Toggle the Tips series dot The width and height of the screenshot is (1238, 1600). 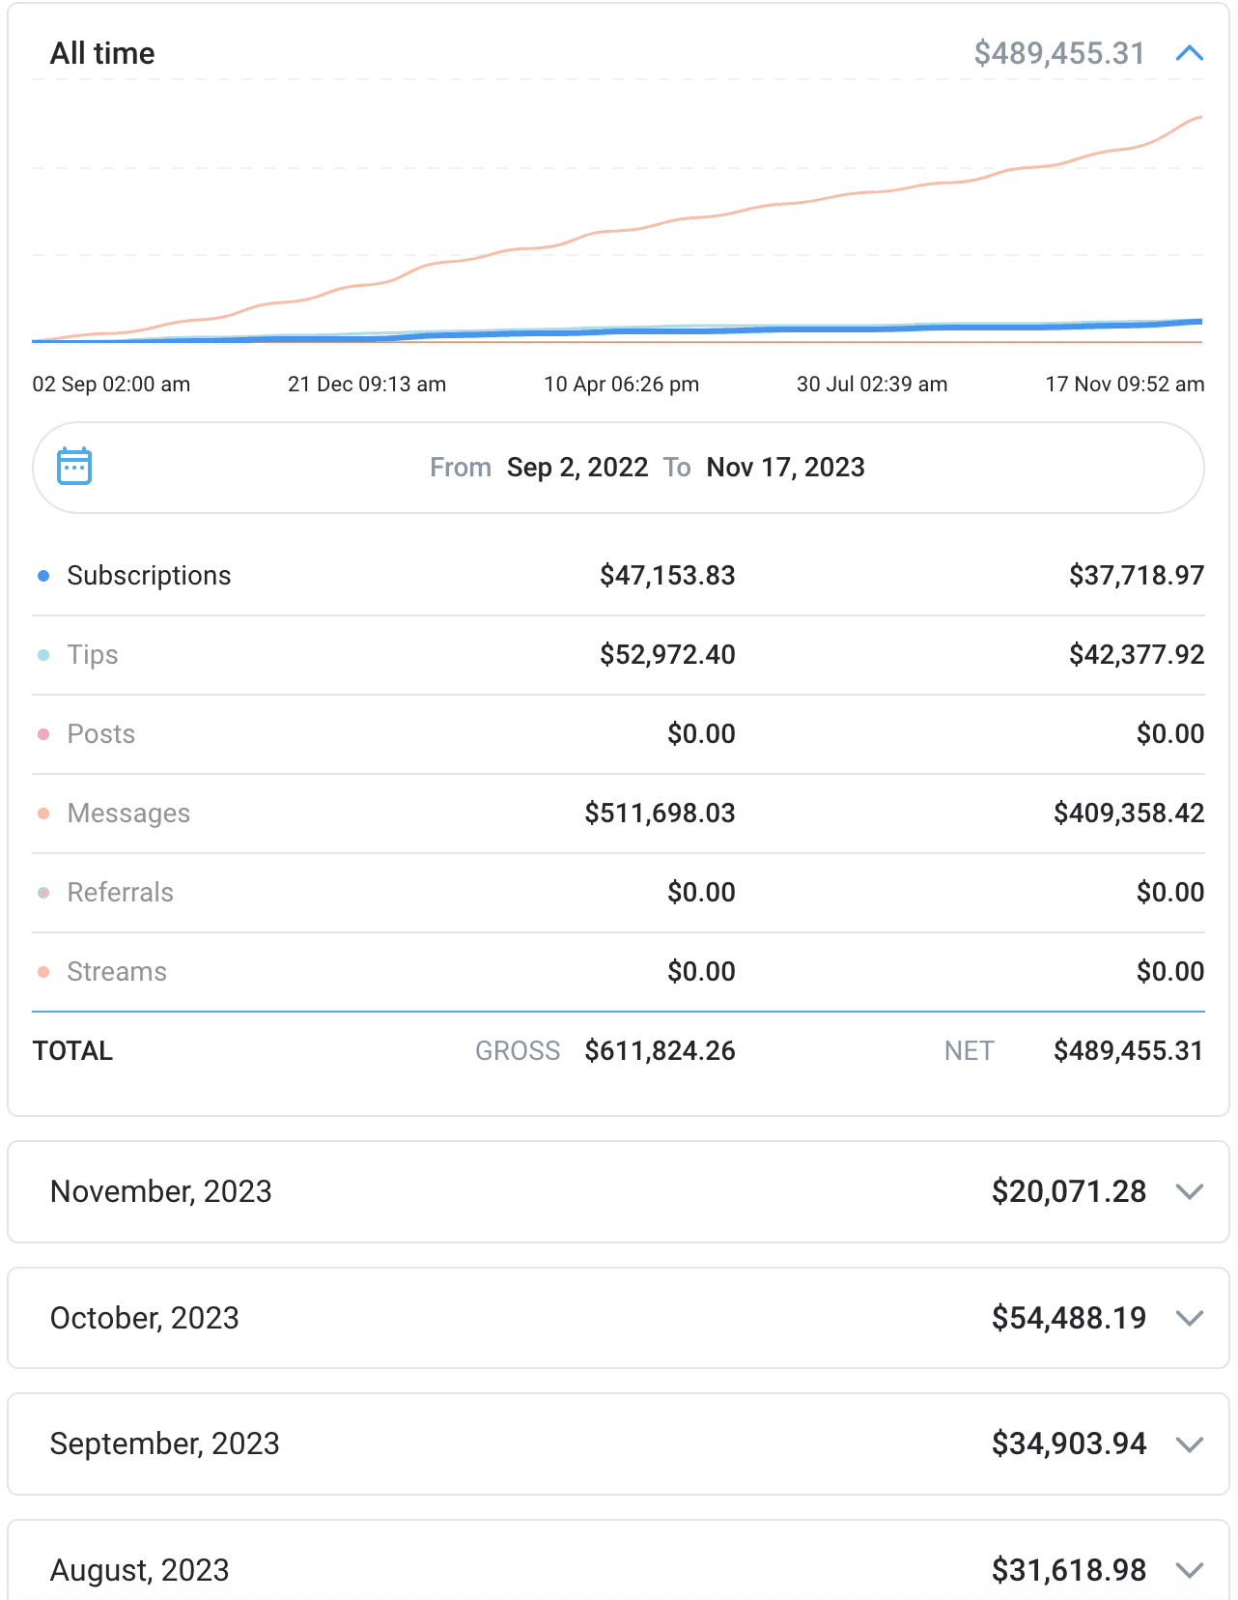(x=43, y=655)
